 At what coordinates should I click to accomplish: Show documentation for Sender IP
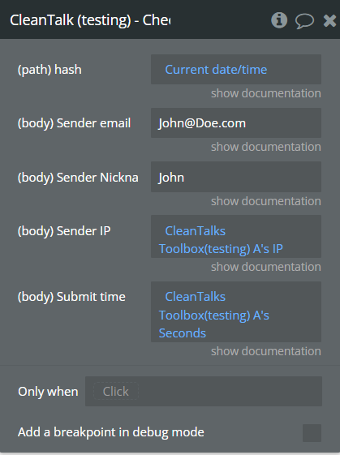[266, 267]
